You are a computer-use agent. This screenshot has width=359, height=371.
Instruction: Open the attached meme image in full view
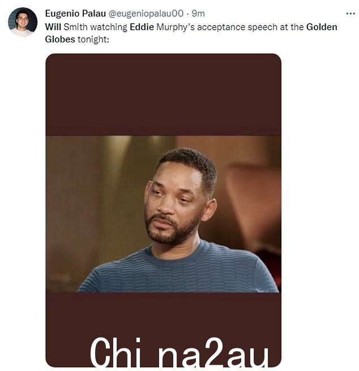(163, 210)
